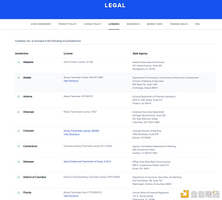This screenshot has width=222, height=200.
Task: Go to the Insurance tab
Action: (x=133, y=24)
